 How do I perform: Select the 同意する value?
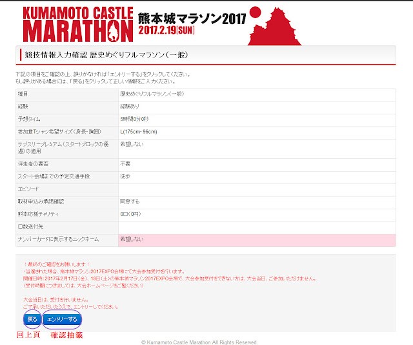130,202
